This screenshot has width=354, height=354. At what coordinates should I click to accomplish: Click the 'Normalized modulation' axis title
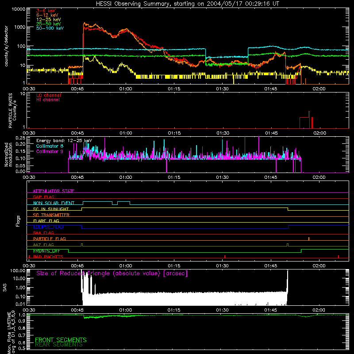[8, 154]
